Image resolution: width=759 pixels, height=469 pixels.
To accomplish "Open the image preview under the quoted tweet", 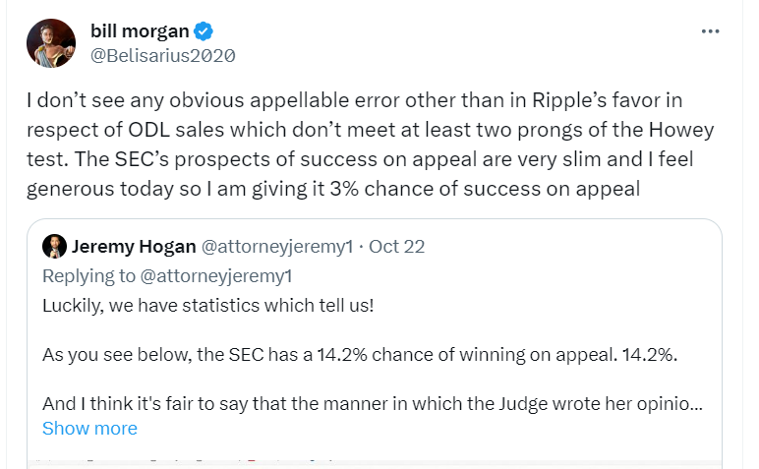I will pos(375,464).
